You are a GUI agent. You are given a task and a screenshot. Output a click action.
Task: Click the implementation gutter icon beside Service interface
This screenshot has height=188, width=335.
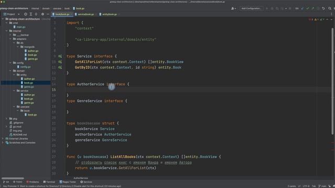click(x=60, y=56)
